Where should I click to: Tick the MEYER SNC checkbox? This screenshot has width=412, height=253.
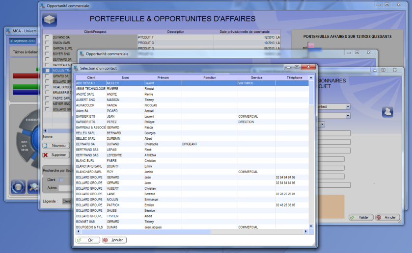click(x=47, y=103)
